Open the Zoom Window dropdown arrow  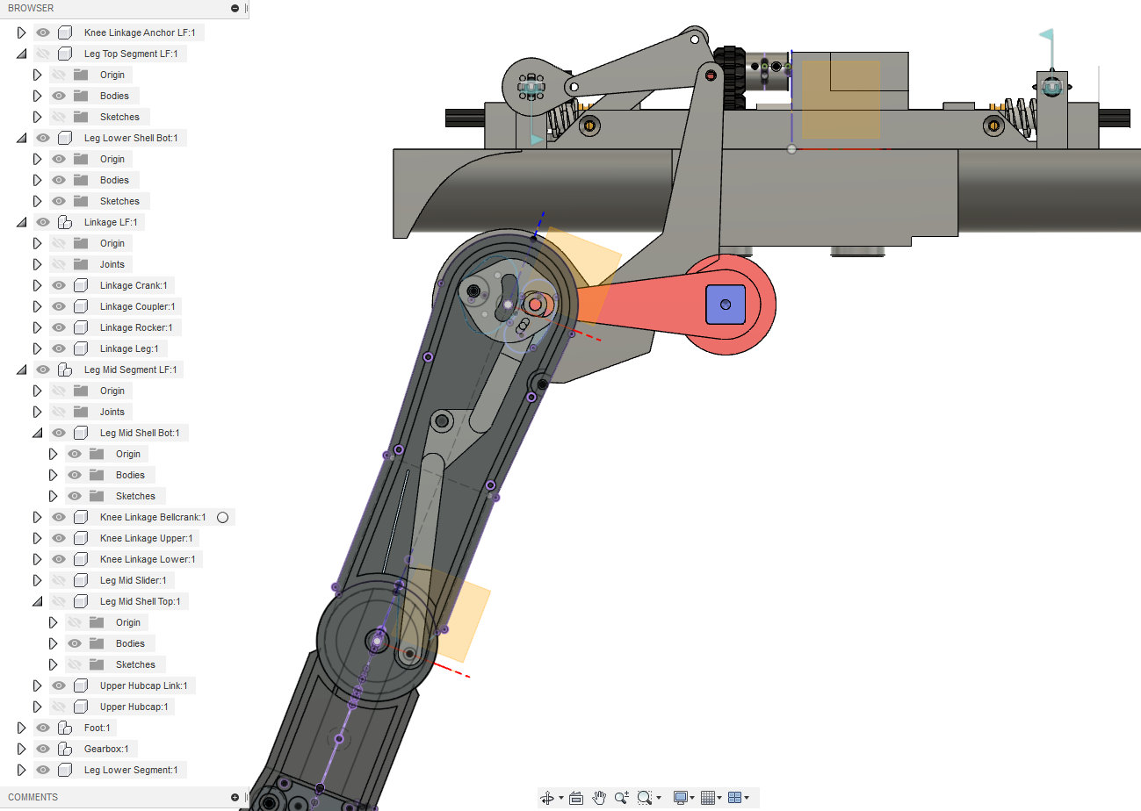pos(659,799)
